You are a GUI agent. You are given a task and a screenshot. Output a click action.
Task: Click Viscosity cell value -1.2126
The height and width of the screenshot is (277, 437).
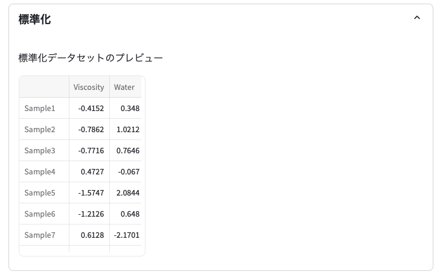[x=91, y=214]
